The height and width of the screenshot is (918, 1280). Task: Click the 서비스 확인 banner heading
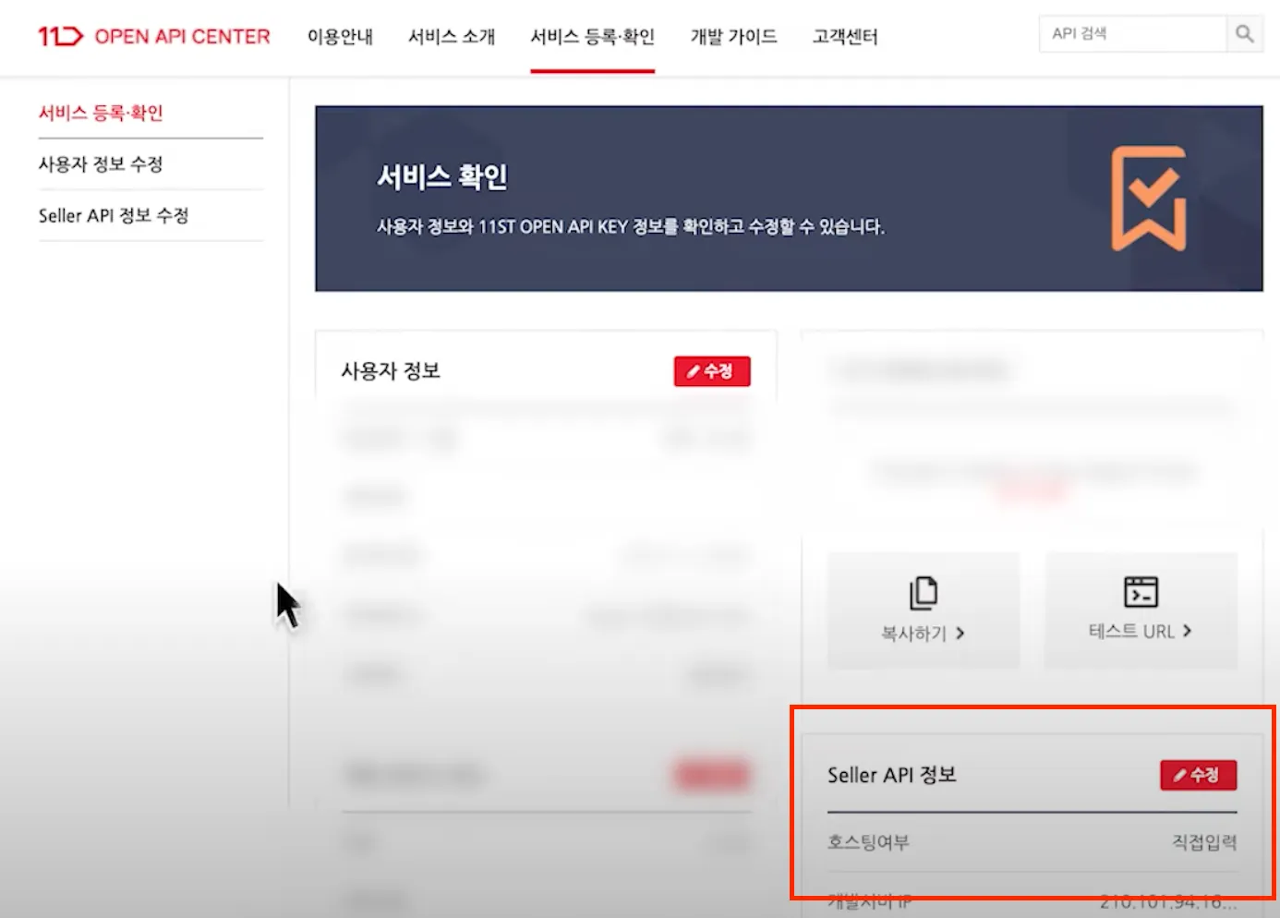(442, 176)
